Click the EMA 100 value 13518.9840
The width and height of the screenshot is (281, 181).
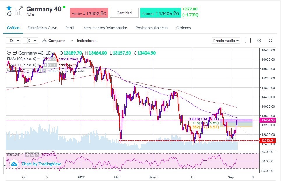[69, 59]
